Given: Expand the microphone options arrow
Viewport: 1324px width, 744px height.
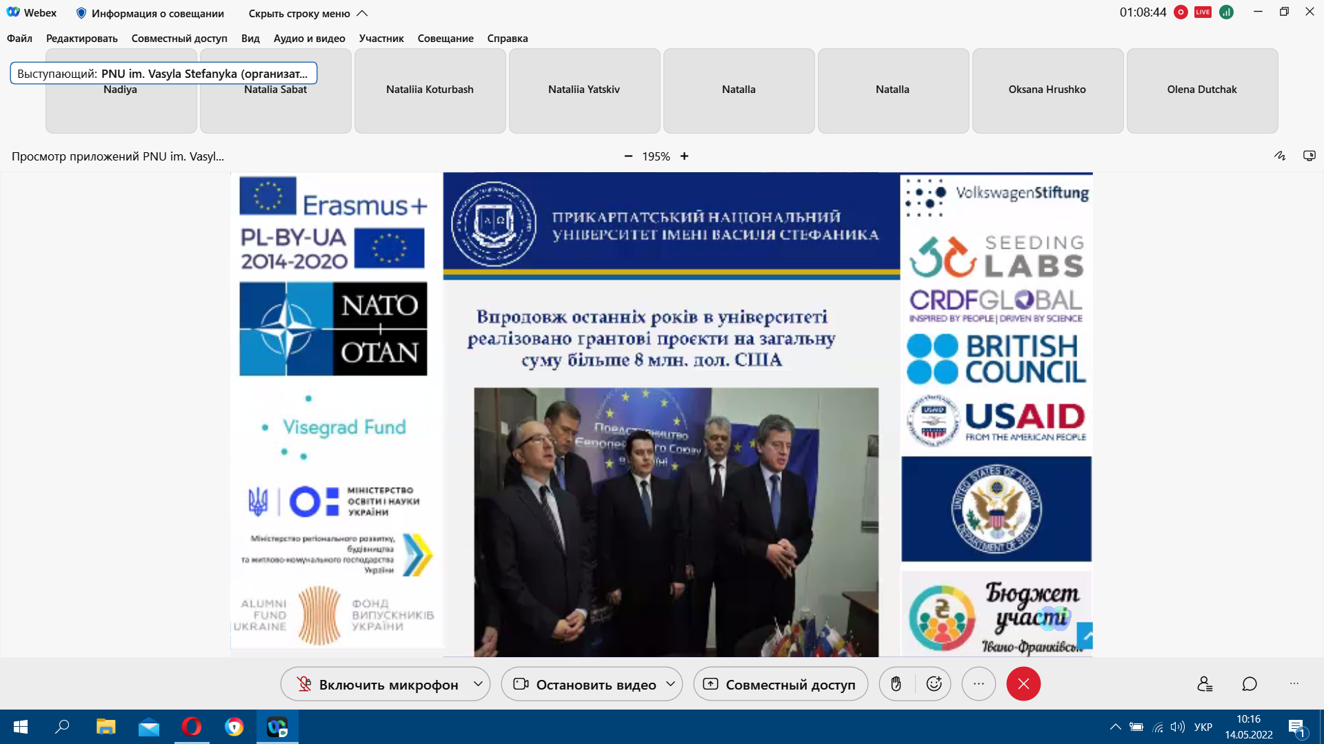Looking at the screenshot, I should [478, 684].
